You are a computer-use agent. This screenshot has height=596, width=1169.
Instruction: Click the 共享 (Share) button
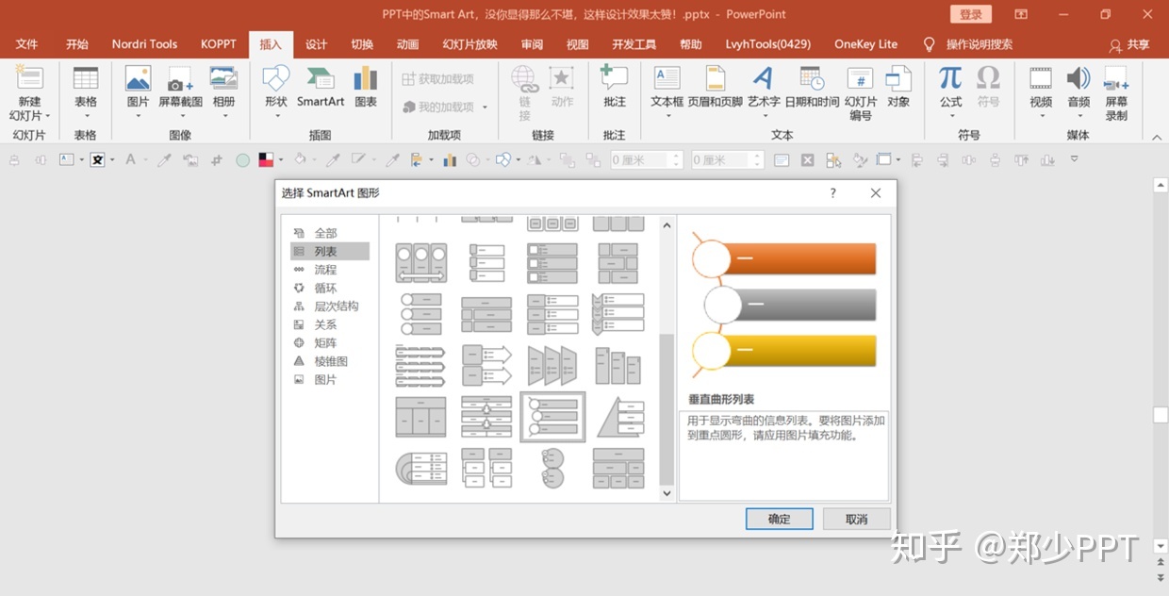(x=1129, y=44)
